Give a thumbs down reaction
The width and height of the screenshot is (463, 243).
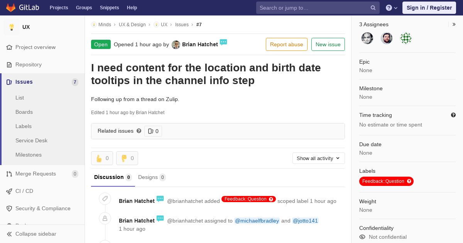tap(127, 158)
